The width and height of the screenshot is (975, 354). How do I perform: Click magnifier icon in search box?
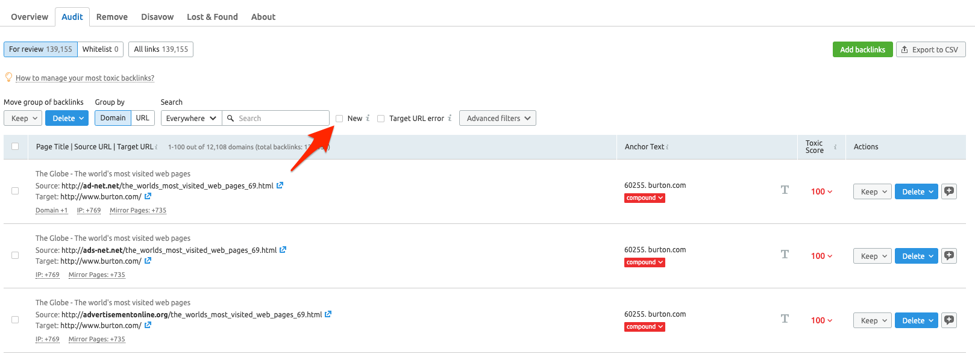(x=230, y=118)
